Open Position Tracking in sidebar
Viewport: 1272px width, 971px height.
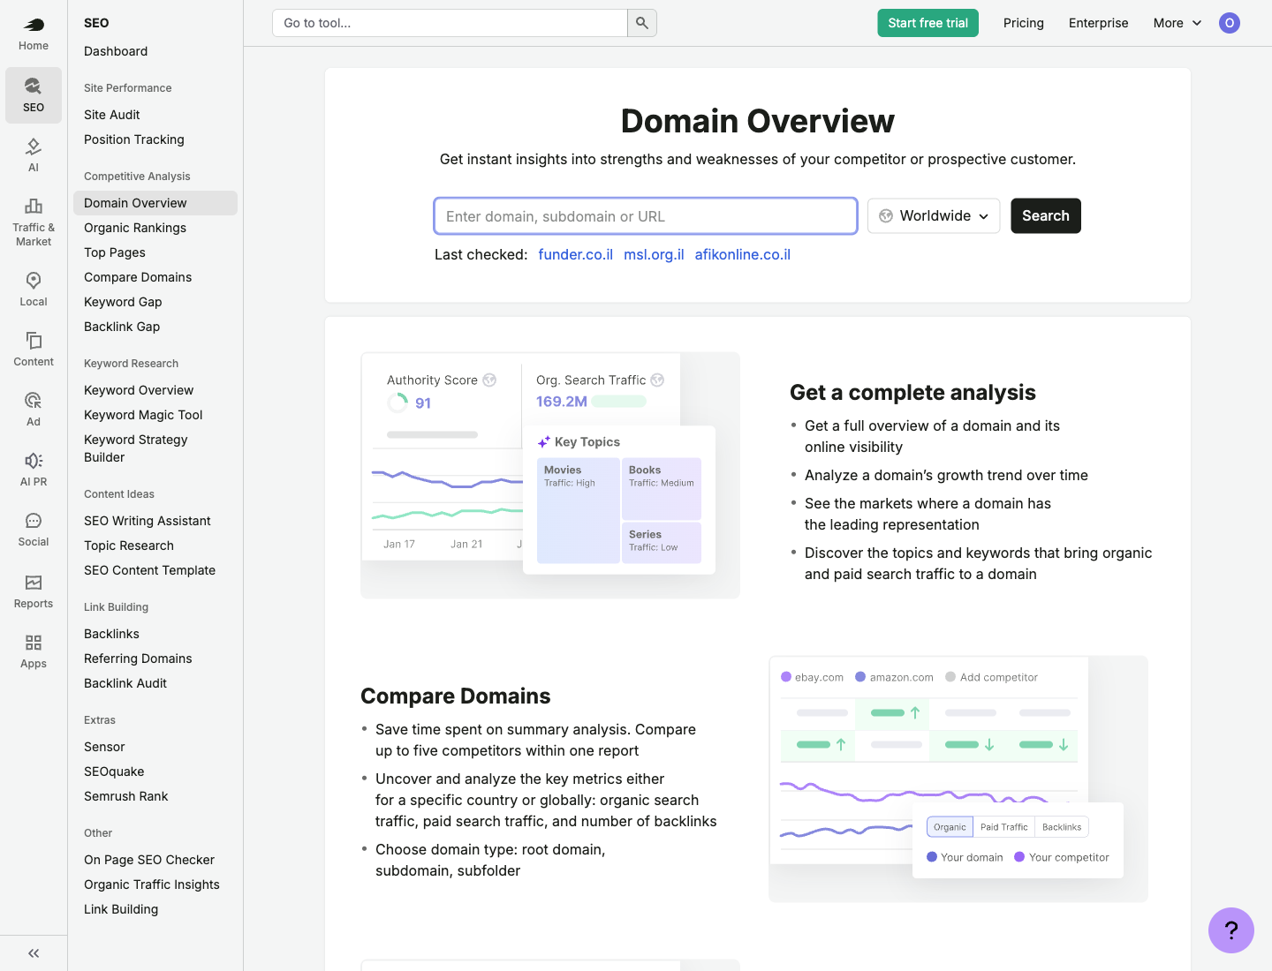pos(134,139)
